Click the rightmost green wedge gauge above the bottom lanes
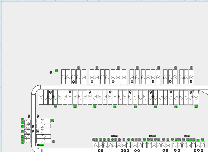 point(187,136)
